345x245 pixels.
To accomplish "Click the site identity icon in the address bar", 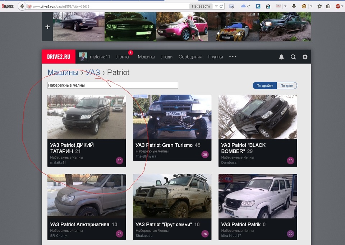I will [29, 6].
